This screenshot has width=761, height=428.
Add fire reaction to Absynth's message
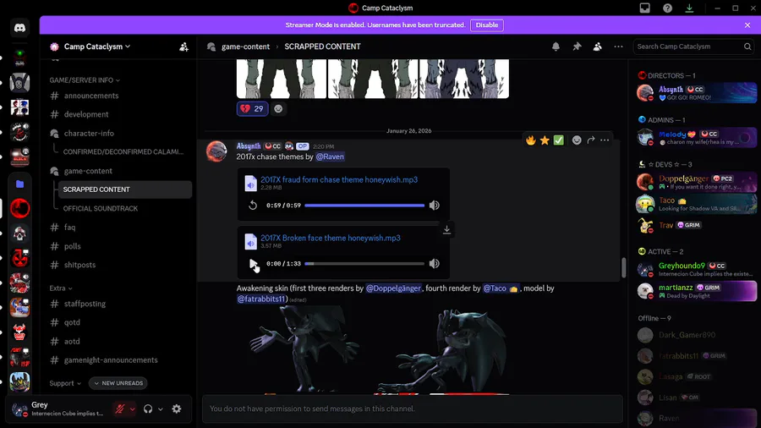(x=531, y=140)
